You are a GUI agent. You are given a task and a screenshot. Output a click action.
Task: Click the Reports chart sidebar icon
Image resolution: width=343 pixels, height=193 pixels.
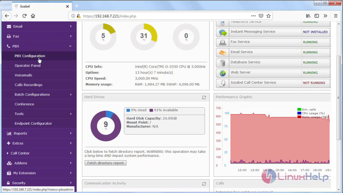click(x=9, y=133)
